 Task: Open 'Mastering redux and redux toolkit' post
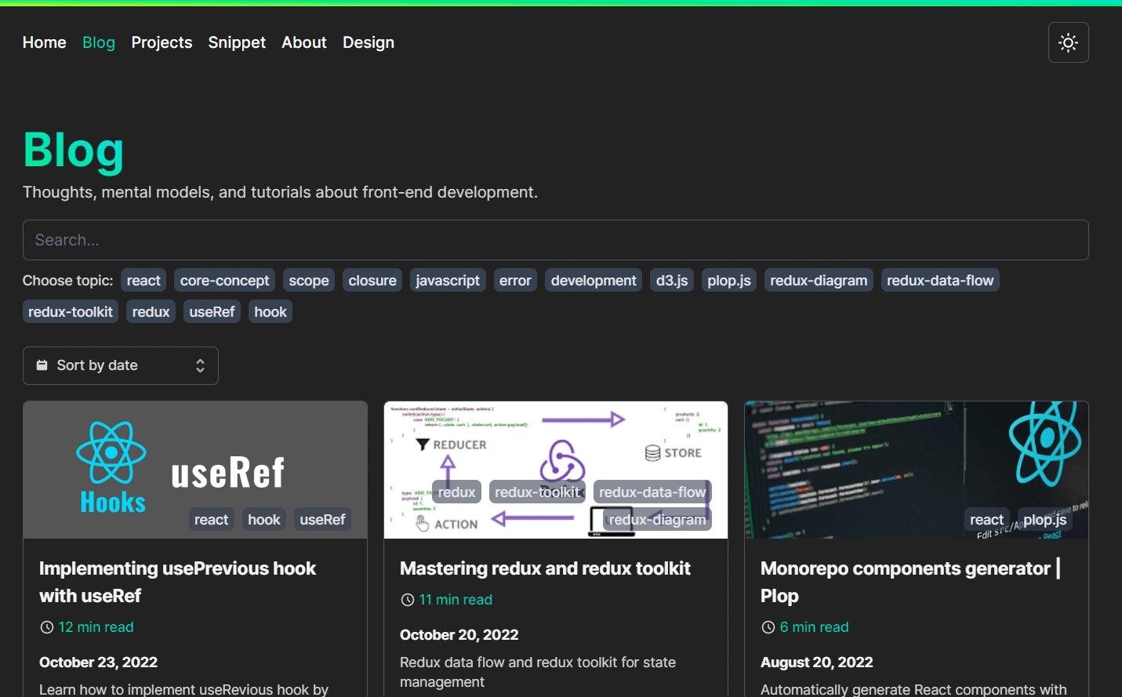point(545,568)
